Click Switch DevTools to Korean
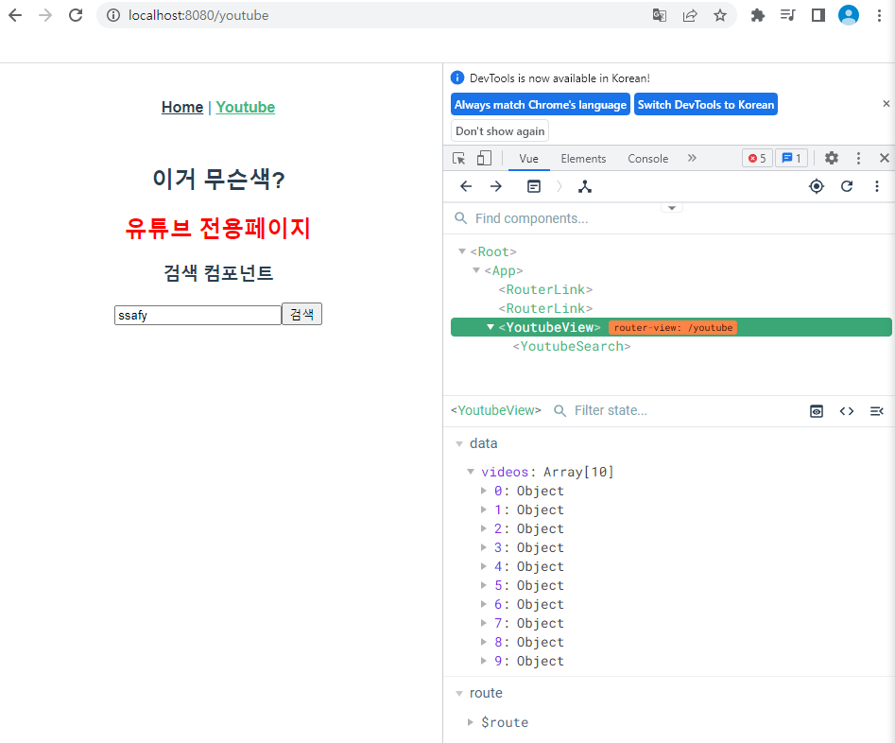 (705, 105)
